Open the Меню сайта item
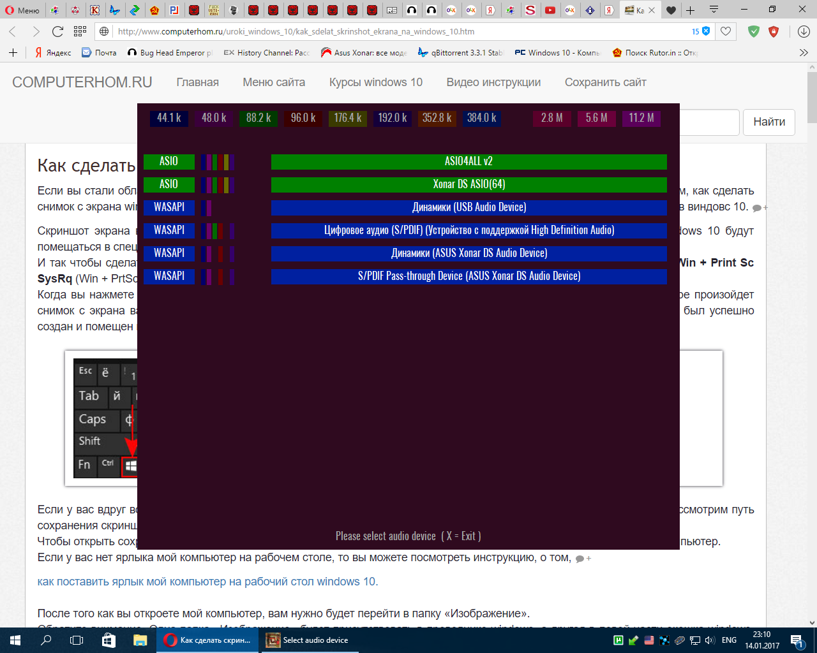 (274, 82)
